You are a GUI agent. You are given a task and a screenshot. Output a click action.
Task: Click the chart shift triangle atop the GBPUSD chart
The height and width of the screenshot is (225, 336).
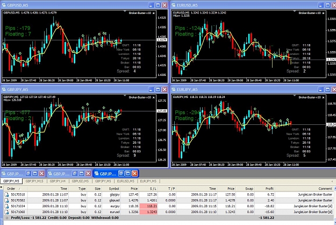pos(125,11)
